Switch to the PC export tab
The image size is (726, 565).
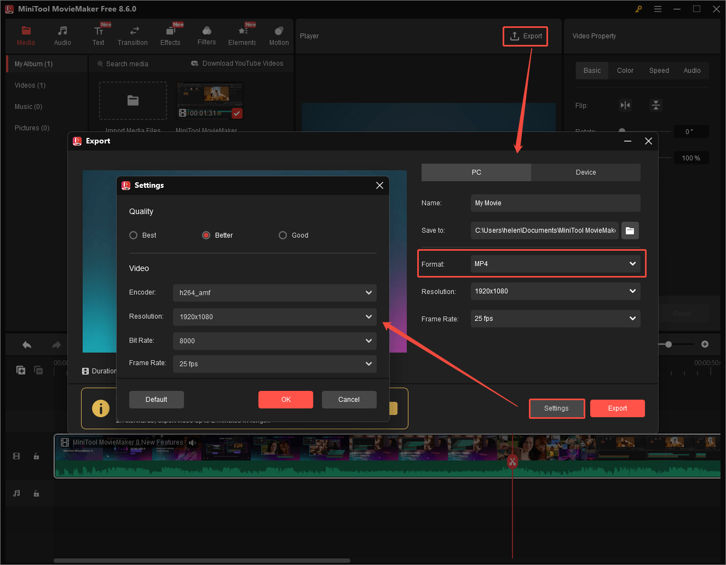[476, 172]
